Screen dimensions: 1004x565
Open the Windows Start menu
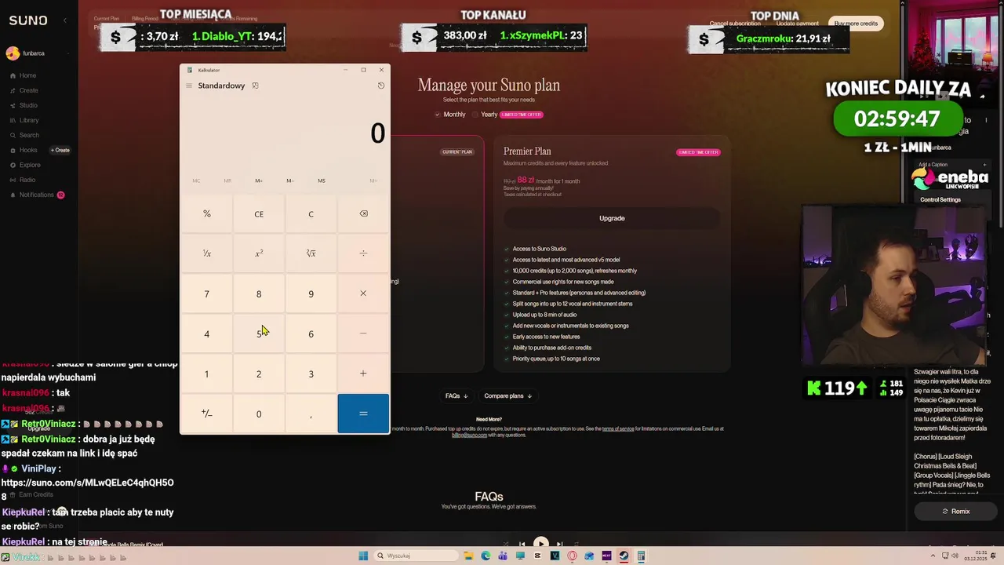coord(363,556)
